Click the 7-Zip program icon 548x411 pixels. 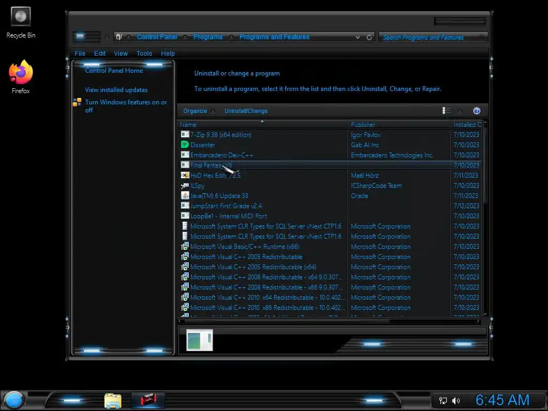(x=185, y=134)
